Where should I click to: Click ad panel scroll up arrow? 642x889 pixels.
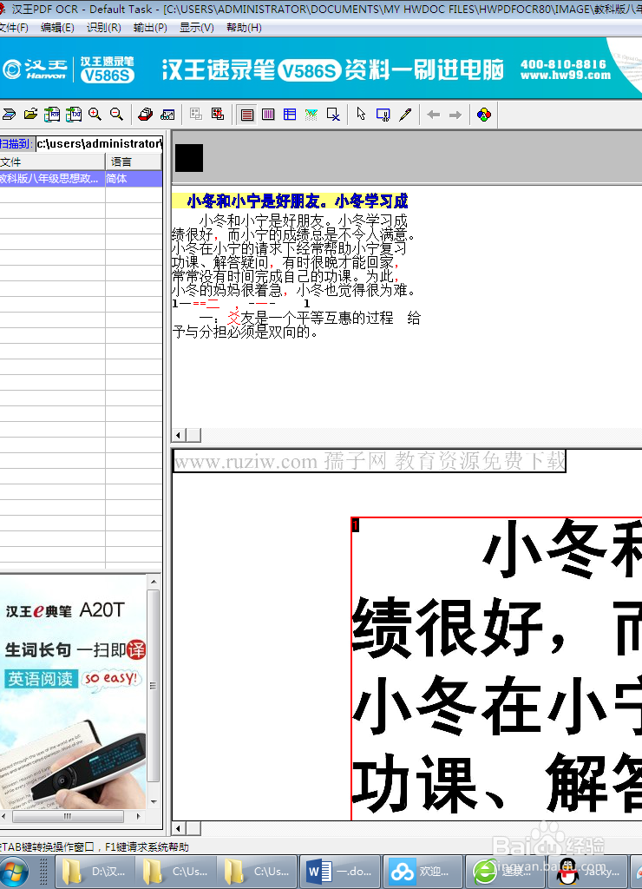click(154, 582)
